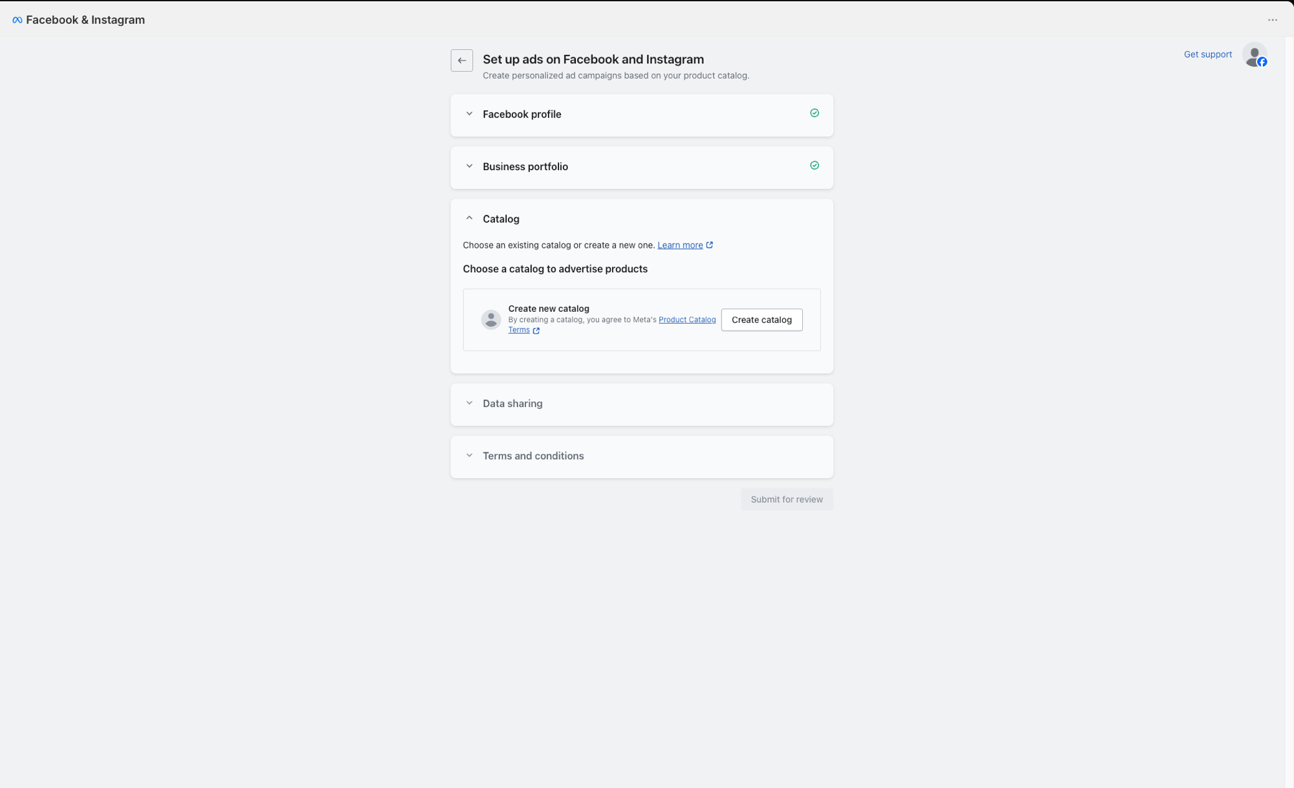This screenshot has height=788, width=1294.
Task: Click the Facebook profile green checkmark
Action: click(815, 113)
